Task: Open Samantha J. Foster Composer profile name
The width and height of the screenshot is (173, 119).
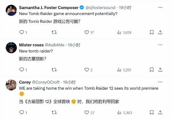Action: pyautogui.click(x=49, y=8)
